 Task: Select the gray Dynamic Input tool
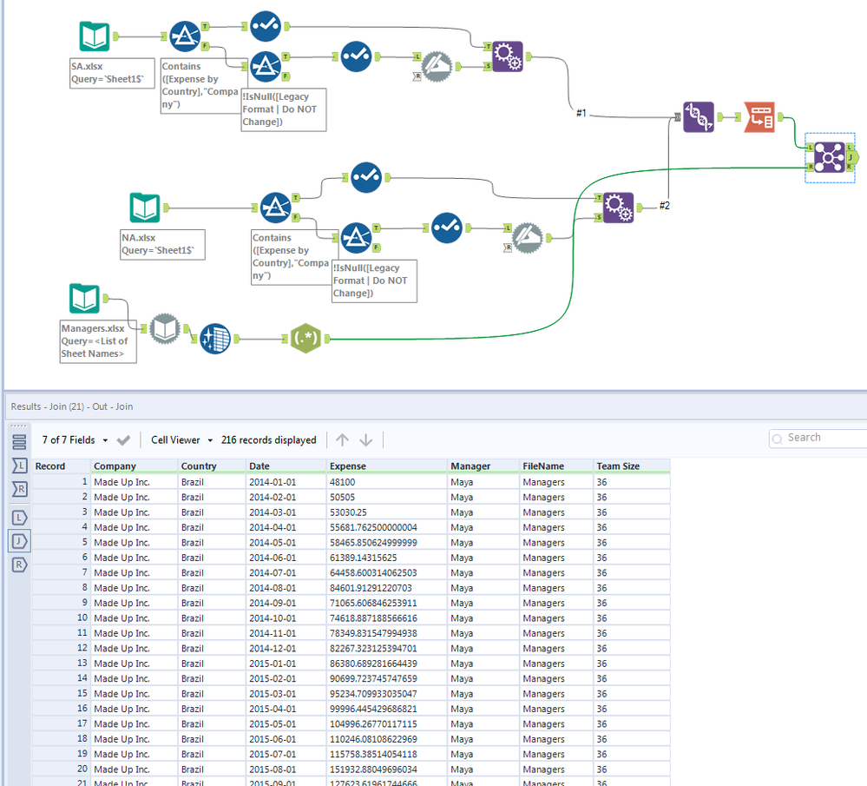165,329
